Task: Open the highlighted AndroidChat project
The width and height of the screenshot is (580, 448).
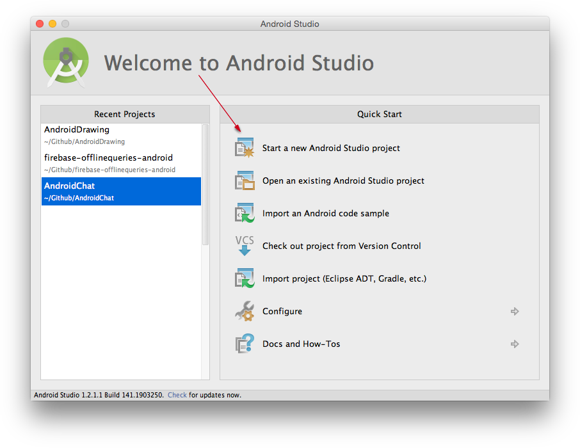Action: 122,191
